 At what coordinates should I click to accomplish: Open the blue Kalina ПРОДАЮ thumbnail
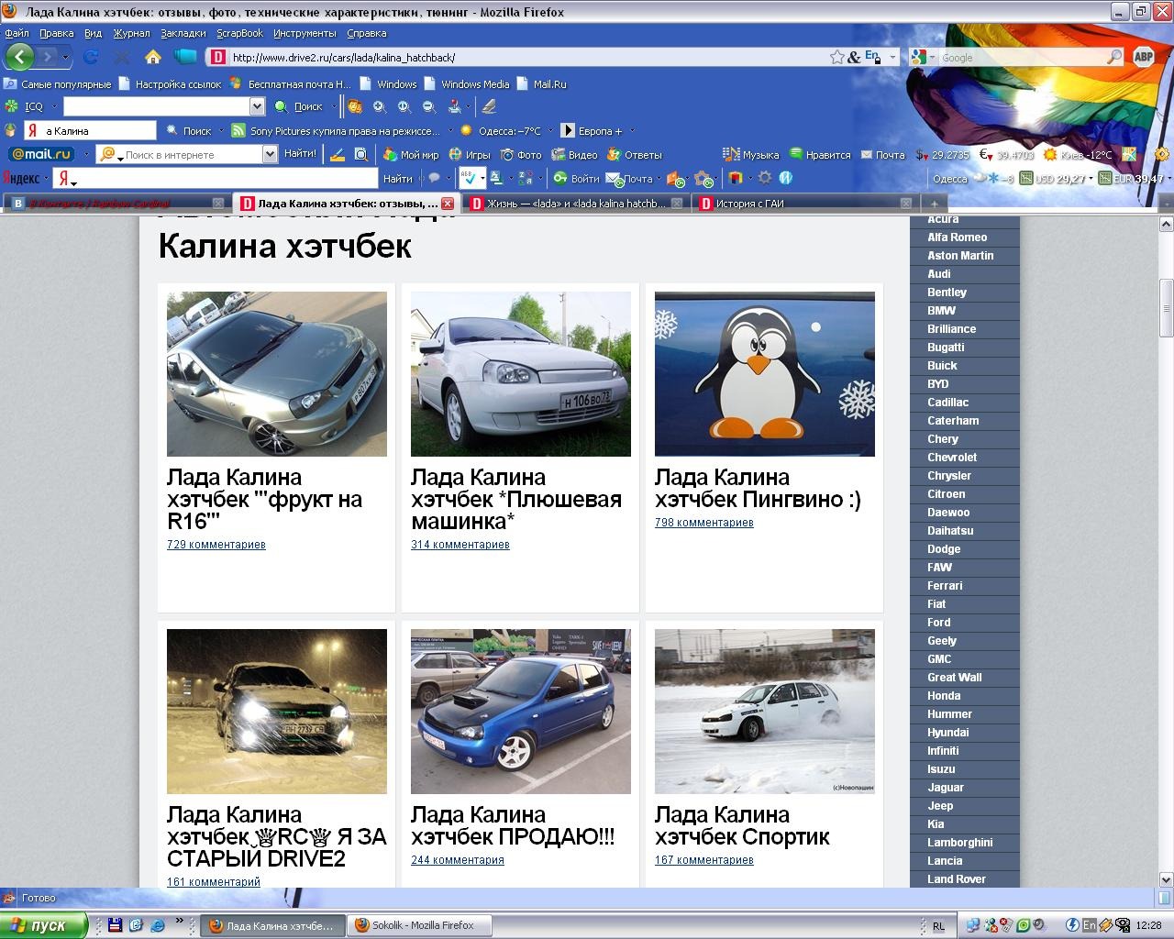tap(521, 712)
